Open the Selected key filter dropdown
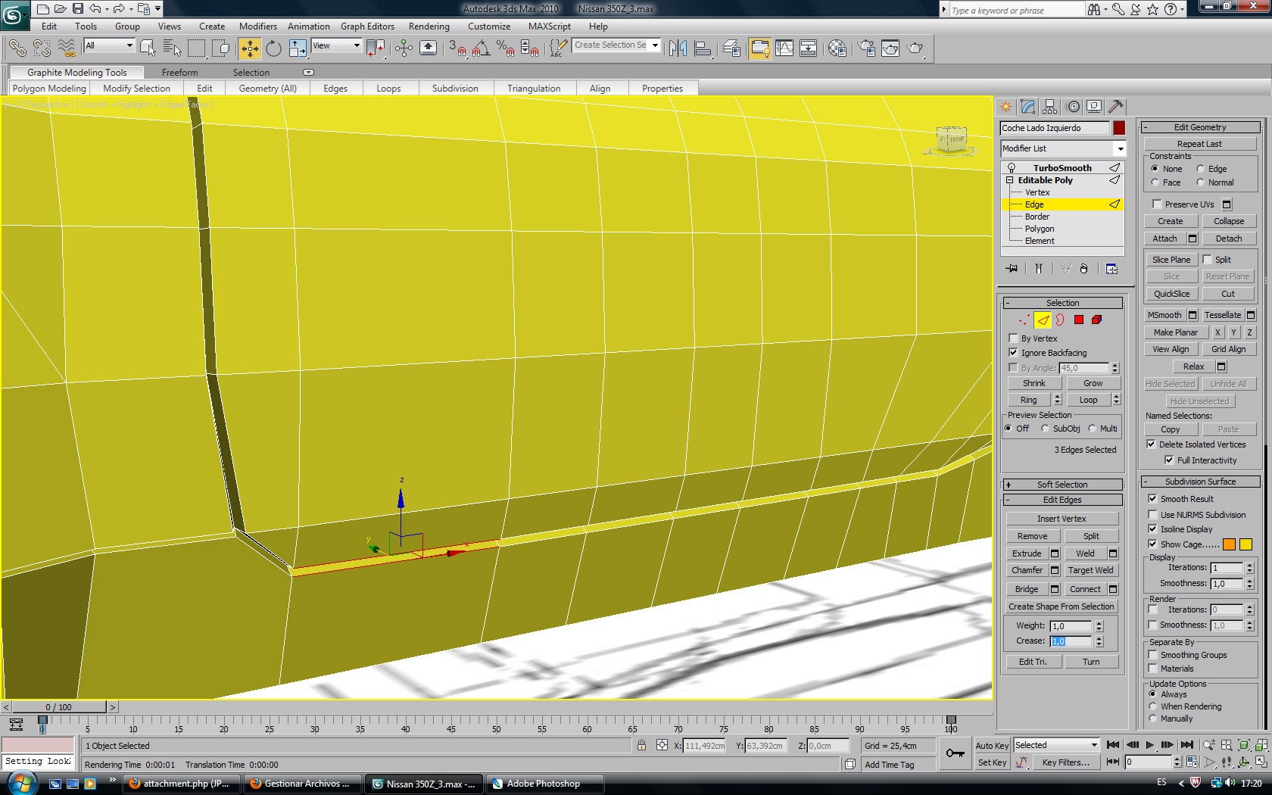The height and width of the screenshot is (795, 1272). tap(1056, 745)
